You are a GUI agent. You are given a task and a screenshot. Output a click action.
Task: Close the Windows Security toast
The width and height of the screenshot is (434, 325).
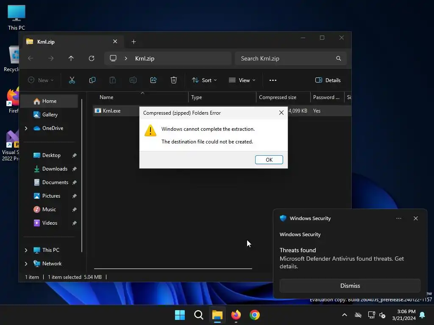[415, 218]
